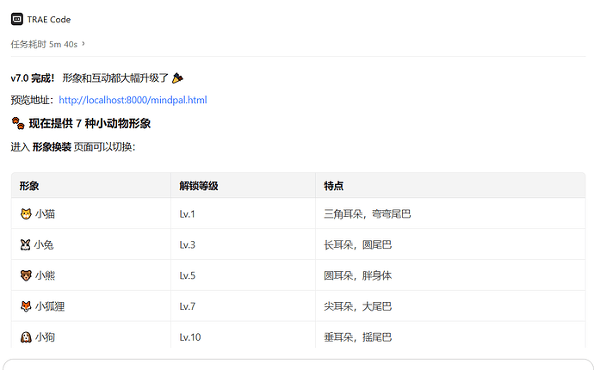Click the v7.0 完成! bold text

pyautogui.click(x=33, y=78)
